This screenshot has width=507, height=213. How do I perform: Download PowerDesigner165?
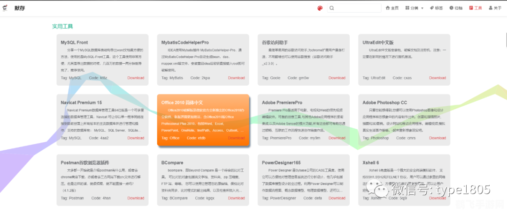pos(337,198)
